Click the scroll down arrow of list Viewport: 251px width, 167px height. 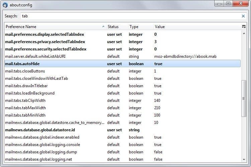coord(244,159)
